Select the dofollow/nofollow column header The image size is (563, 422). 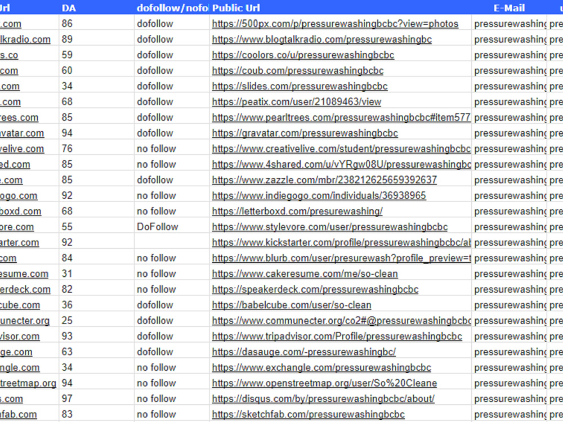[172, 7]
